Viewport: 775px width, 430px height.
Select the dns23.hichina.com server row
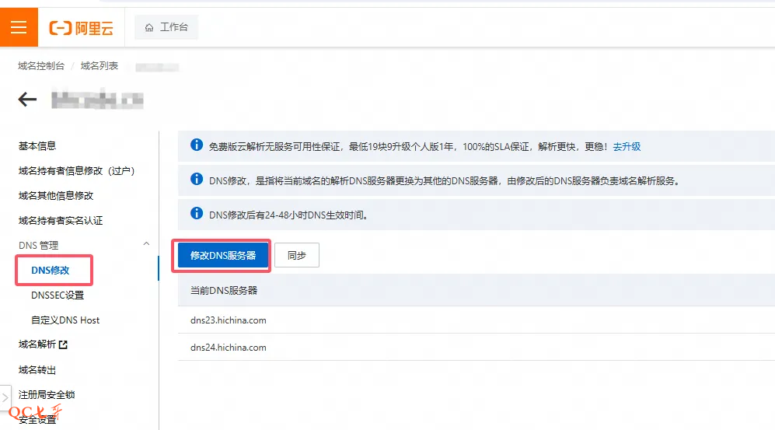pos(229,320)
